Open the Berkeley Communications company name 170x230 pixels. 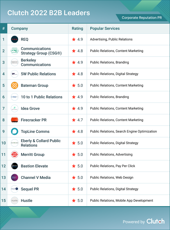tap(36, 62)
